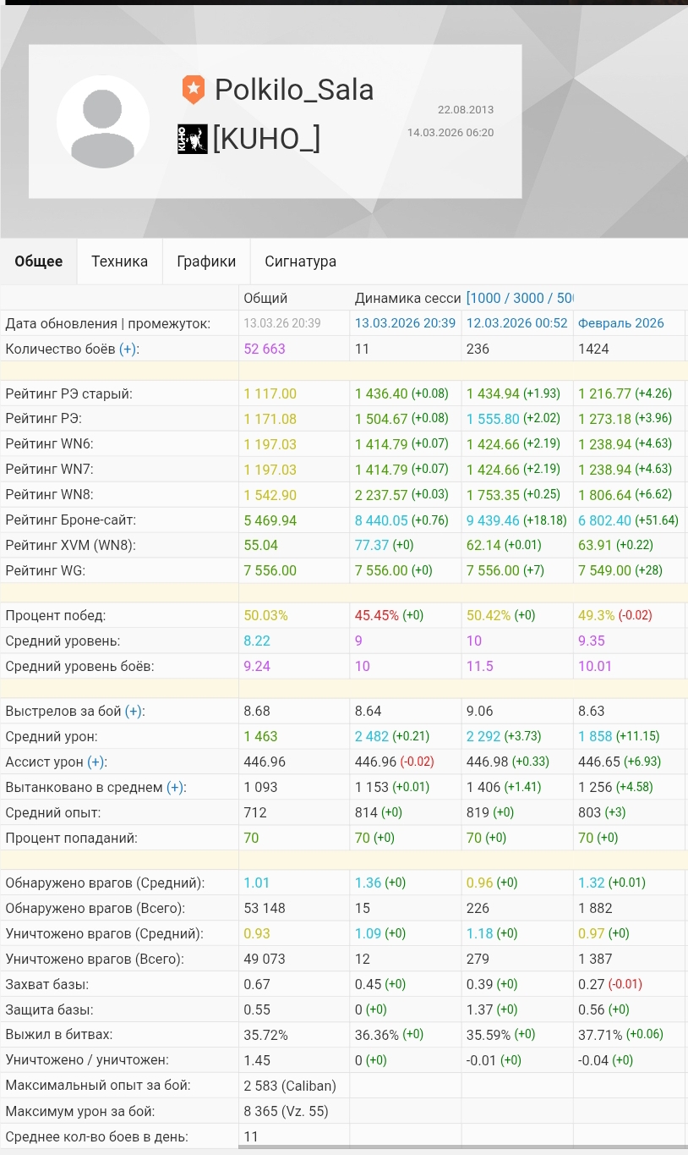Expand the plus next to Выстрелов за бой
The width and height of the screenshot is (688, 1155).
pos(134,711)
